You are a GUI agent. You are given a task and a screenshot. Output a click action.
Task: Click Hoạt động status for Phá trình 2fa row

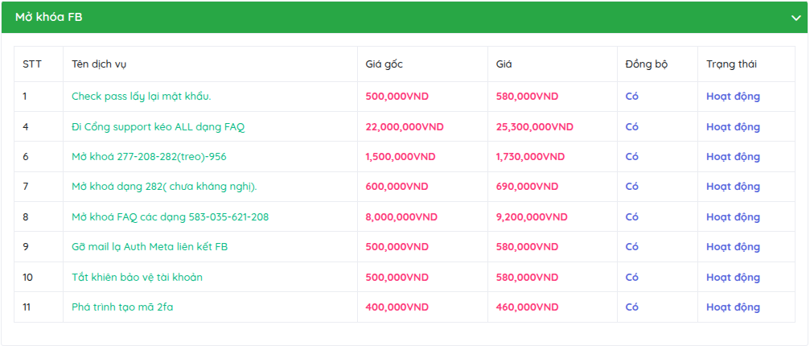click(733, 307)
